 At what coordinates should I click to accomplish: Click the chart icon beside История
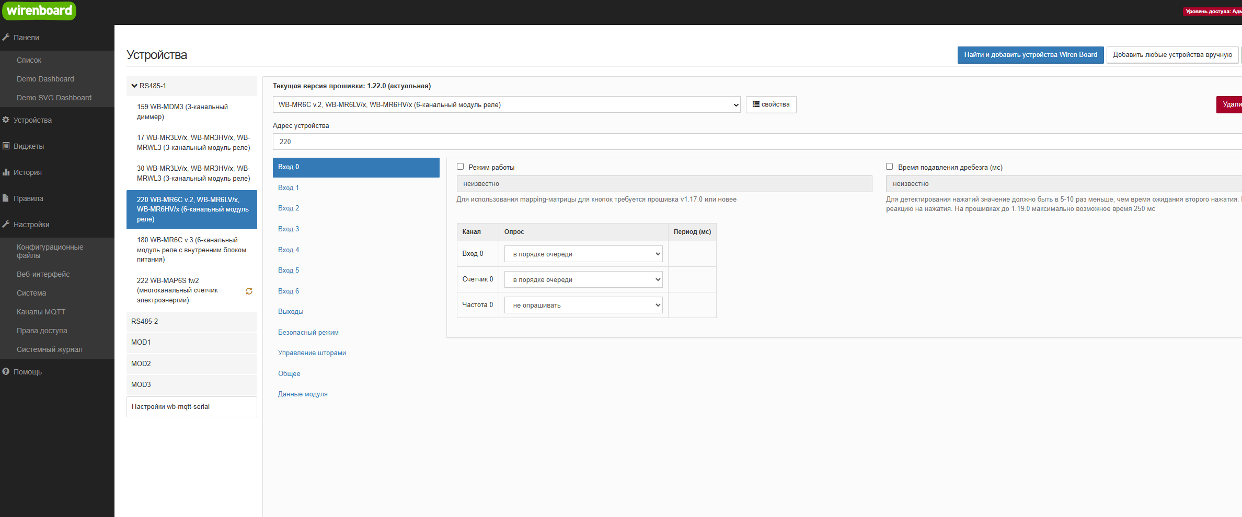pyautogui.click(x=6, y=172)
